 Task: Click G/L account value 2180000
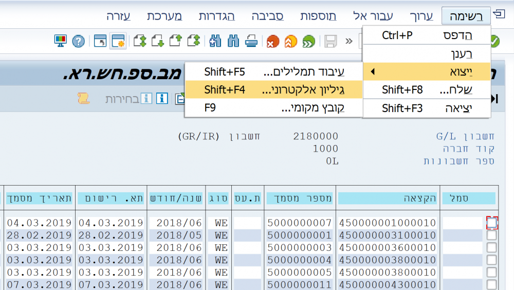(x=316, y=136)
